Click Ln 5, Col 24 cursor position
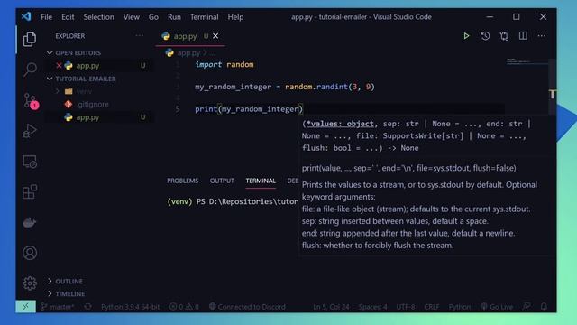Viewport: 577px width, 325px height. coord(331,307)
